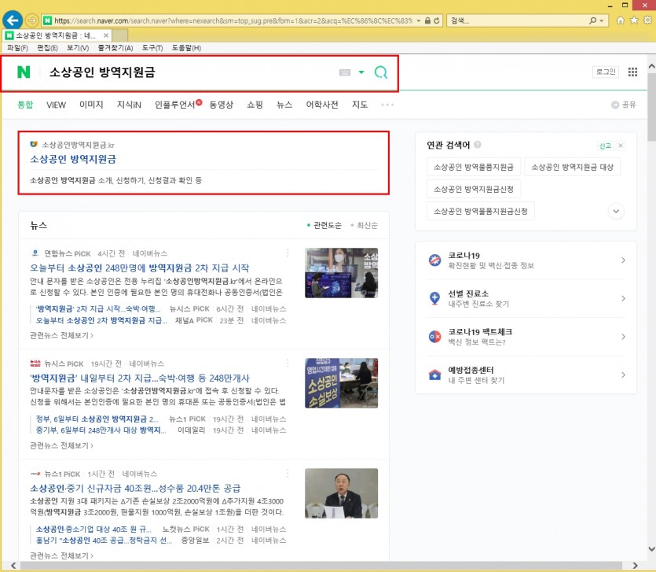
Task: Open the 코로나19 팩트체크 shortcut
Action: tap(526, 337)
